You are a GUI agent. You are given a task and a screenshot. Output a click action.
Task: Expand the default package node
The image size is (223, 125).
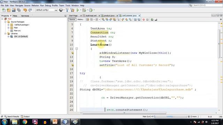[x=8, y=25]
